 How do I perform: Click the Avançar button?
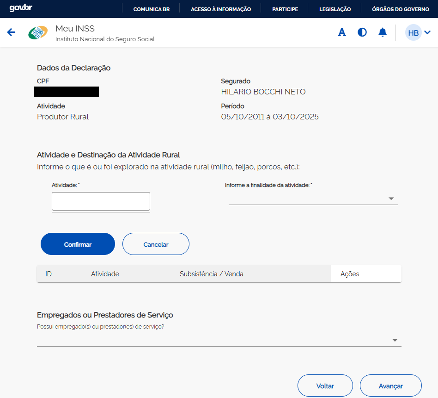(x=390, y=386)
